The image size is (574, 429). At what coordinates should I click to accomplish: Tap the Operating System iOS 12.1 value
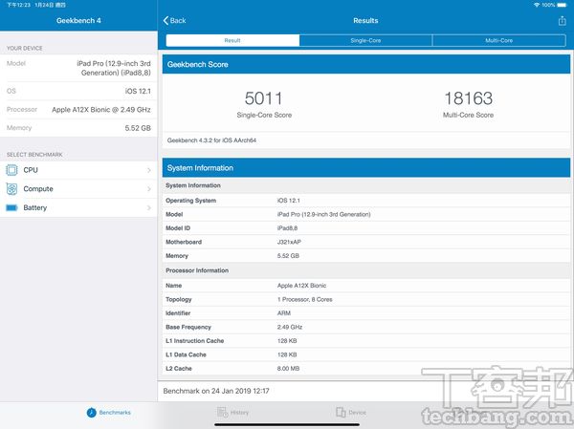289,201
